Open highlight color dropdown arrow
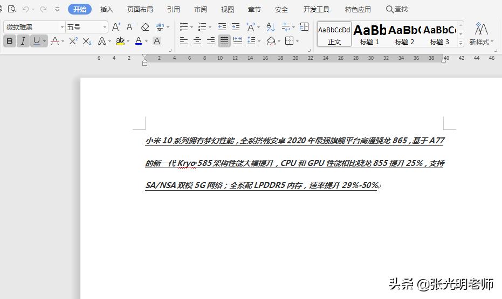Screen dimensions: 502x299 pyautogui.click(x=128, y=41)
